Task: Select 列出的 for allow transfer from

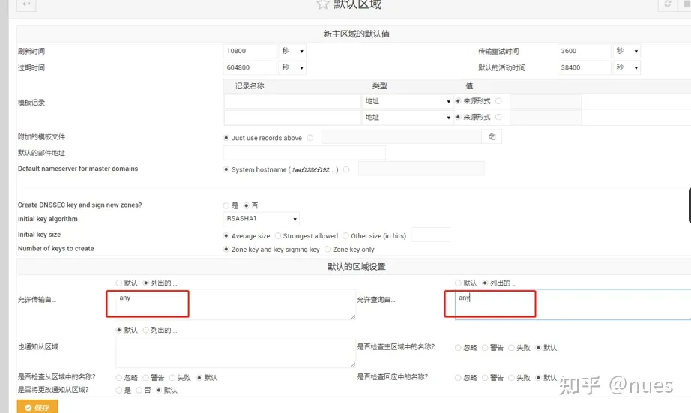Action: pos(146,283)
